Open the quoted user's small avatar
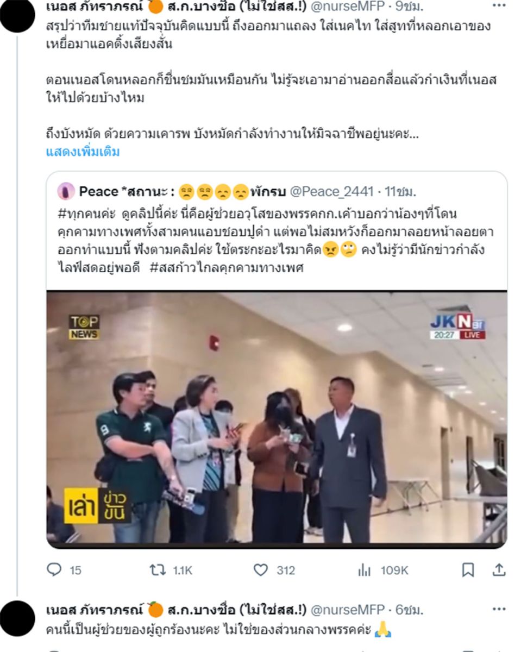Viewport: 521px width, 652px height. (66, 191)
